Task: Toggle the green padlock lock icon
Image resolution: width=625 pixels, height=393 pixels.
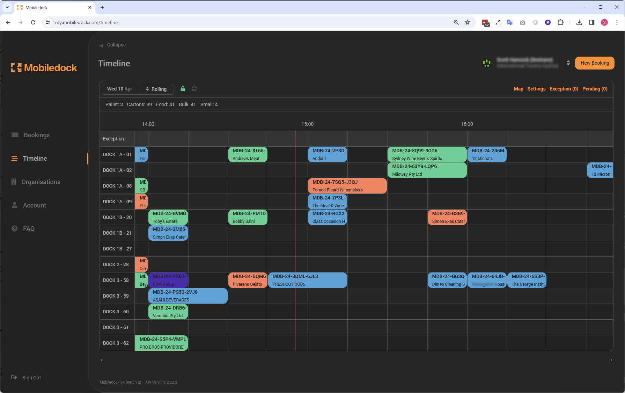Action: [x=183, y=89]
